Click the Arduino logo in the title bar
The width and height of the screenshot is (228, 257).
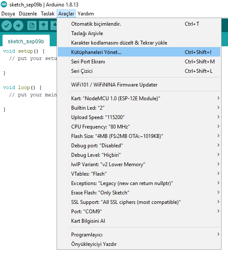coord(4,4)
